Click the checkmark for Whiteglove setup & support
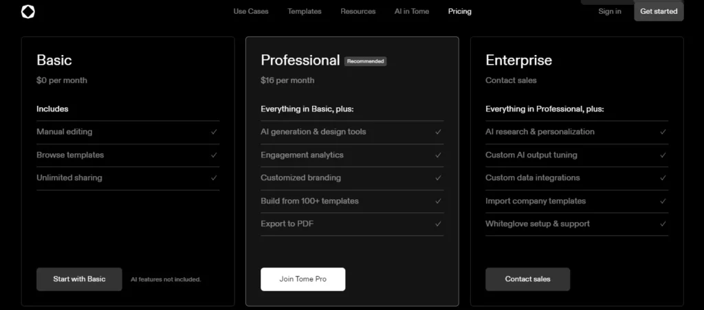The image size is (704, 310). [663, 223]
